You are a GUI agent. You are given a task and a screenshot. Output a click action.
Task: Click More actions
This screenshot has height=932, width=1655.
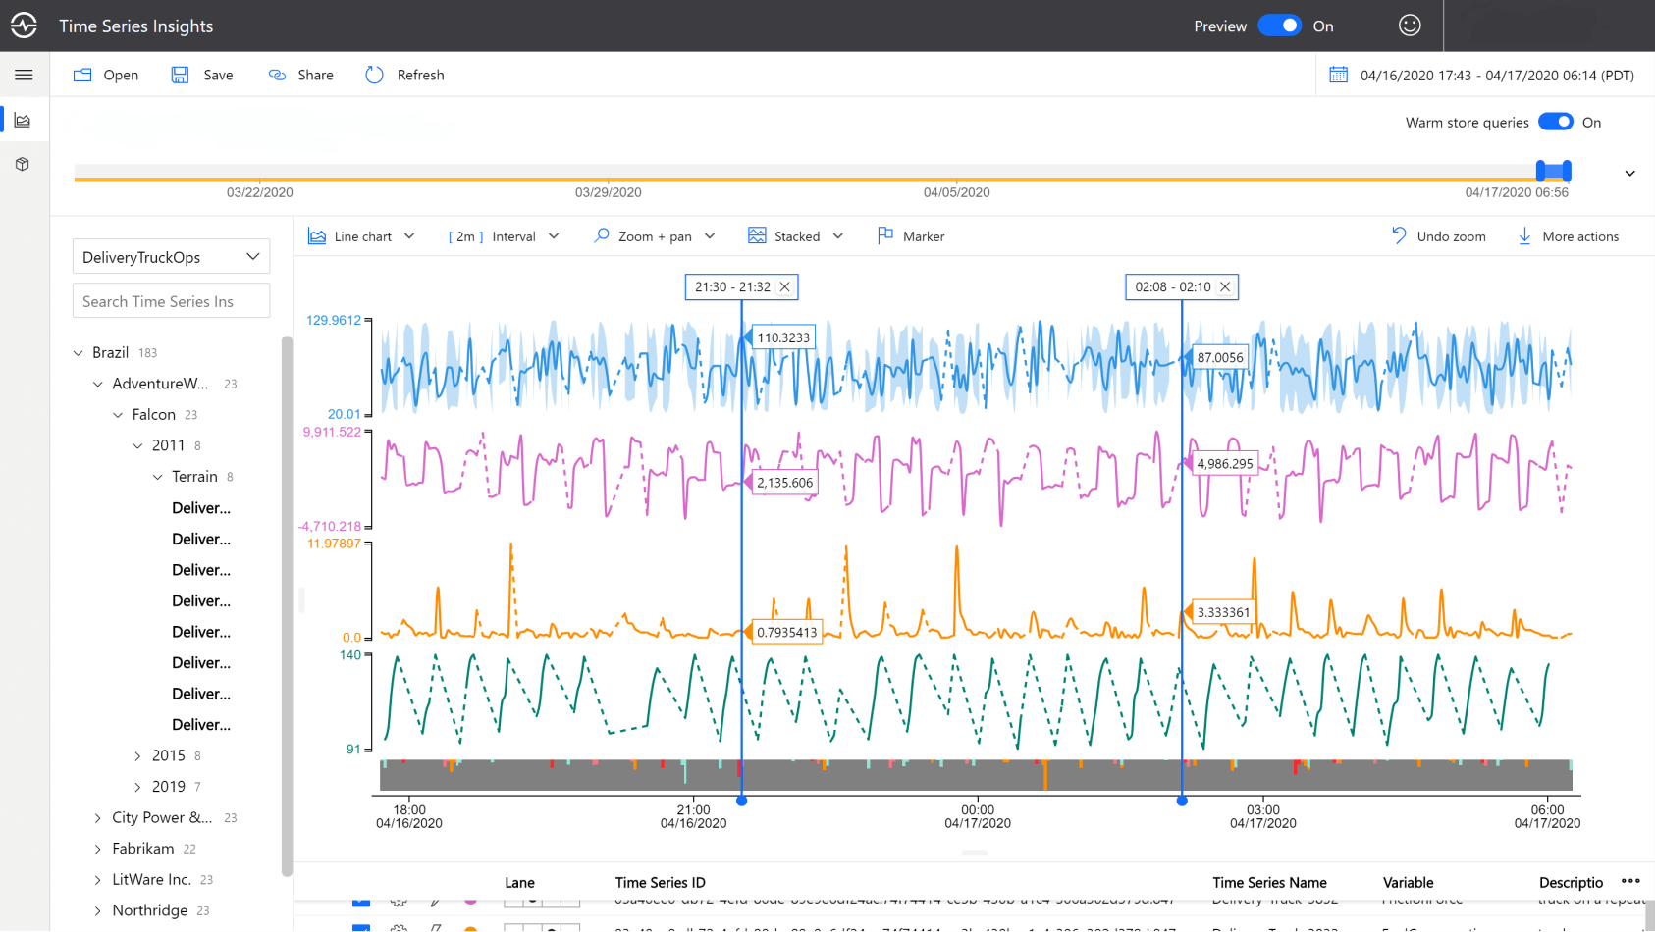[1568, 236]
